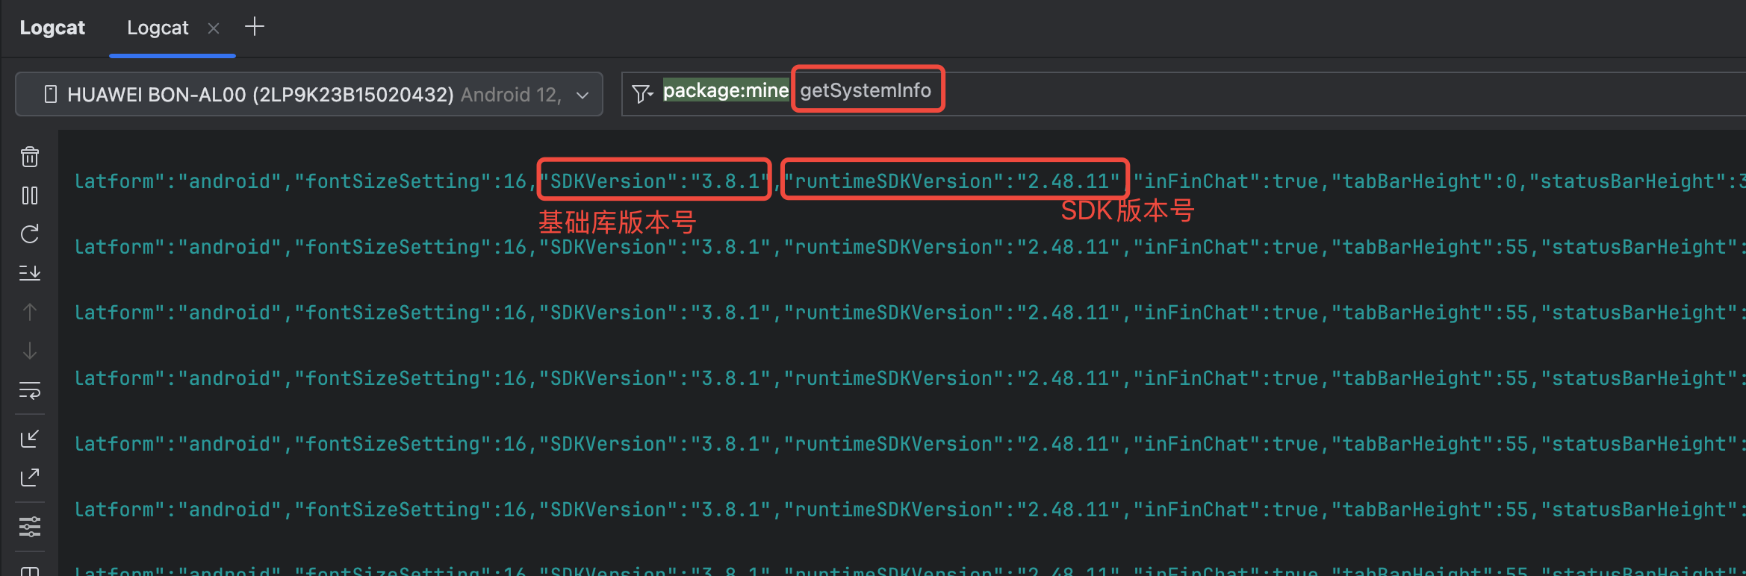
Task: Restart logcat using the circular arrow
Action: coord(30,234)
